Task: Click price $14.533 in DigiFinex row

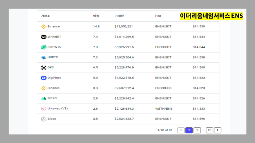Action: click(199, 78)
